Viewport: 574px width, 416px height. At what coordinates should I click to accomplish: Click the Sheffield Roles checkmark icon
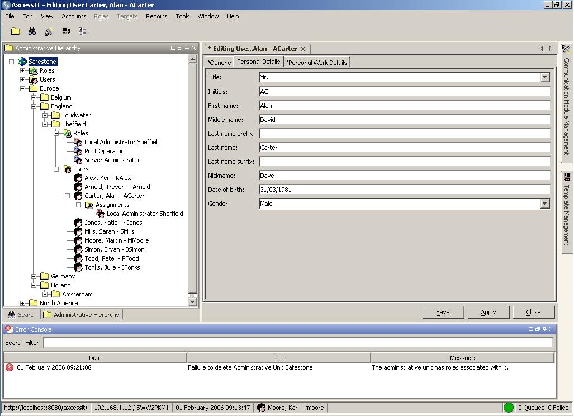point(67,133)
